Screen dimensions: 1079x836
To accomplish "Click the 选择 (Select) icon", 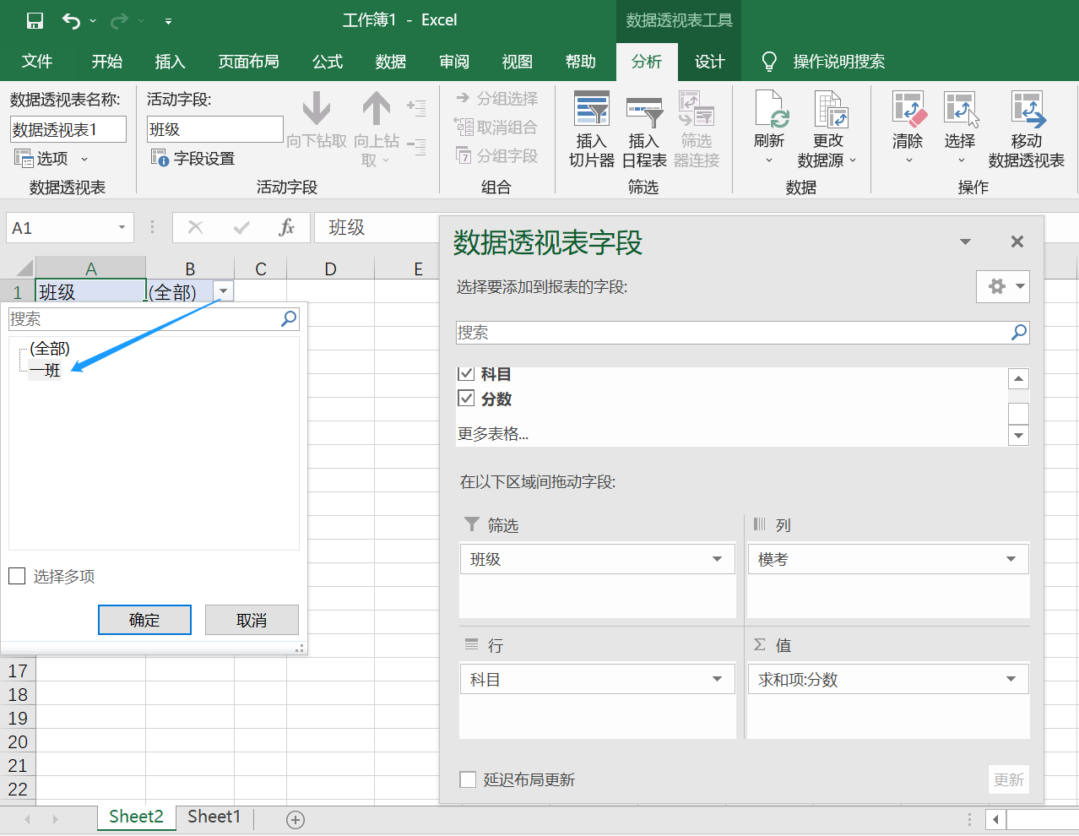I will pos(960,110).
